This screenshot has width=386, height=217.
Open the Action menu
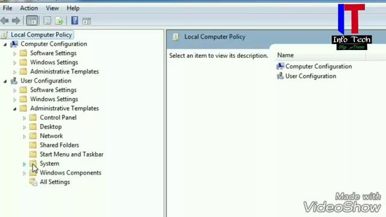point(29,8)
